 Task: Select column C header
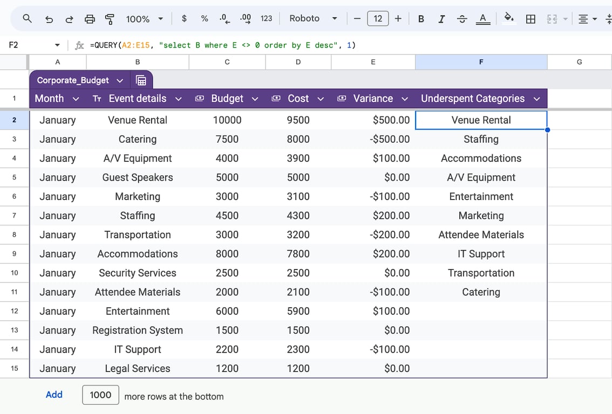(x=227, y=62)
